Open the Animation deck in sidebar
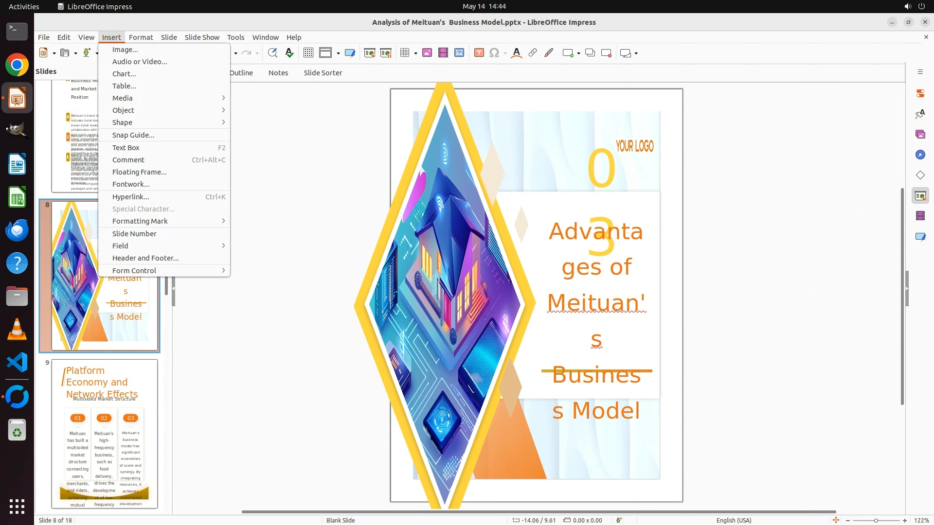The height and width of the screenshot is (525, 934). pos(920,216)
